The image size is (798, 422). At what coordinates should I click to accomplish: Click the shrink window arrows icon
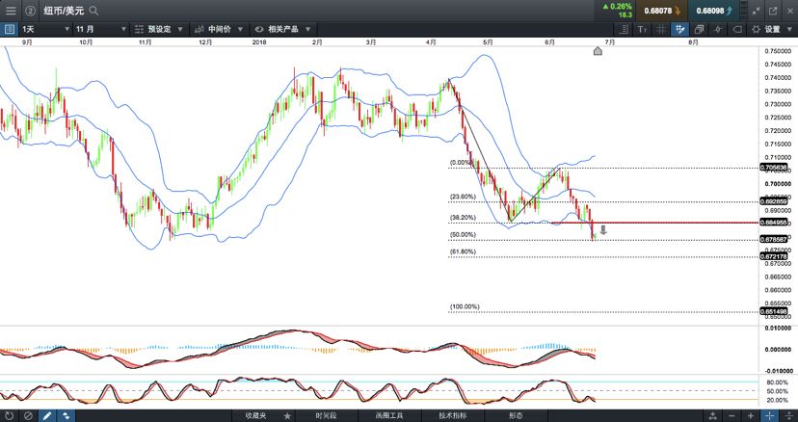tap(756, 11)
